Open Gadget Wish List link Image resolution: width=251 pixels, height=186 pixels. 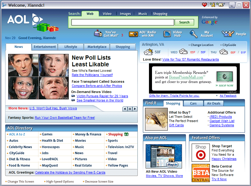[x=222, y=121]
